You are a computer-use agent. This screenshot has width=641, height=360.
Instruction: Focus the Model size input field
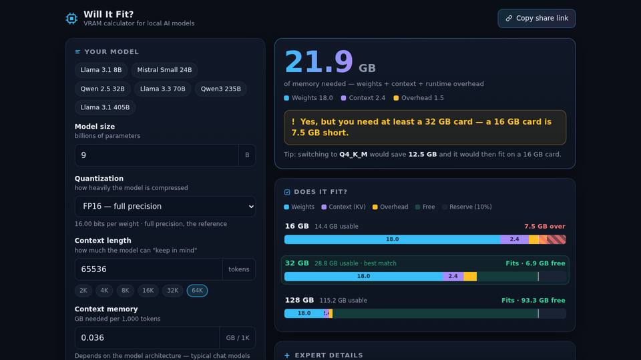tap(156, 155)
